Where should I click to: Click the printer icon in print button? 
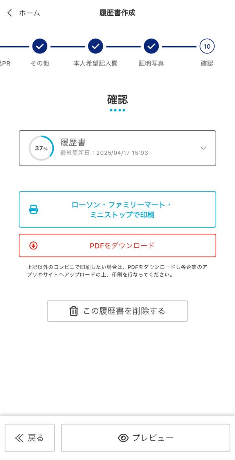point(34,210)
